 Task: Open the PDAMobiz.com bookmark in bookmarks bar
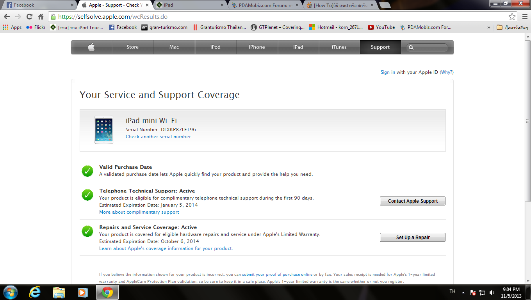(x=426, y=27)
